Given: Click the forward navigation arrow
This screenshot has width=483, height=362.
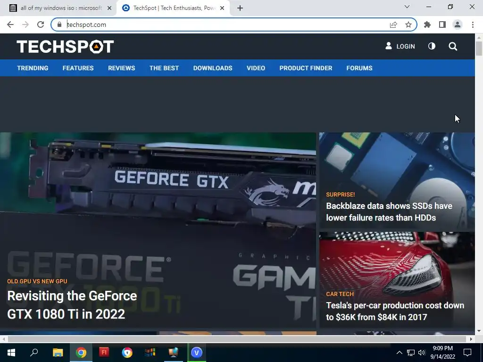Looking at the screenshot, I should tap(25, 25).
